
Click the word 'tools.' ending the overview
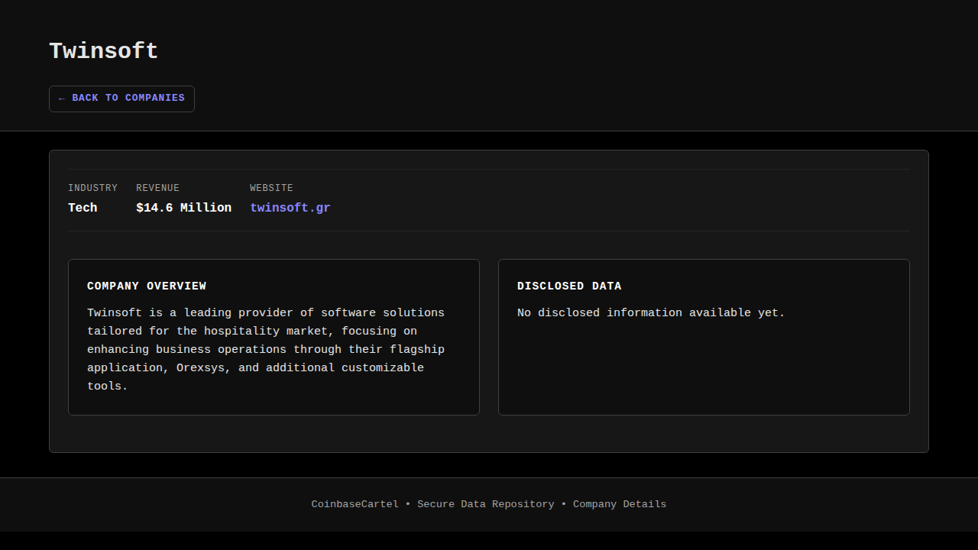click(x=107, y=387)
